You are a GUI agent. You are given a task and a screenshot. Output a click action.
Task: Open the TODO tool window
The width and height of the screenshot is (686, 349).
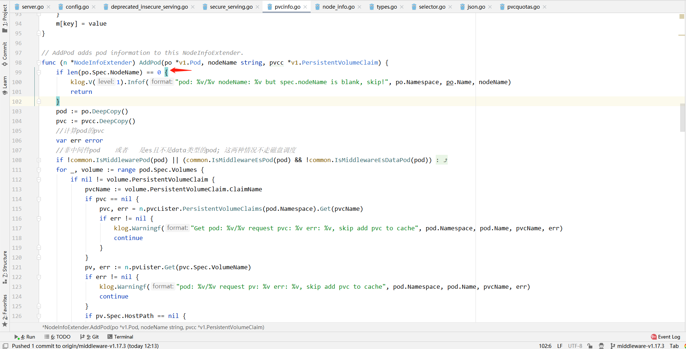pyautogui.click(x=57, y=337)
